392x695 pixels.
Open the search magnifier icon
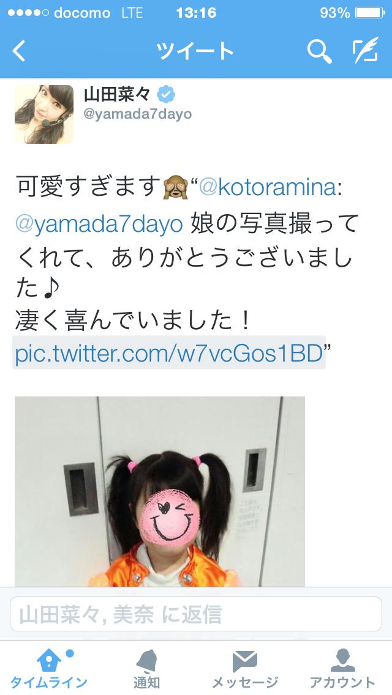[x=320, y=51]
